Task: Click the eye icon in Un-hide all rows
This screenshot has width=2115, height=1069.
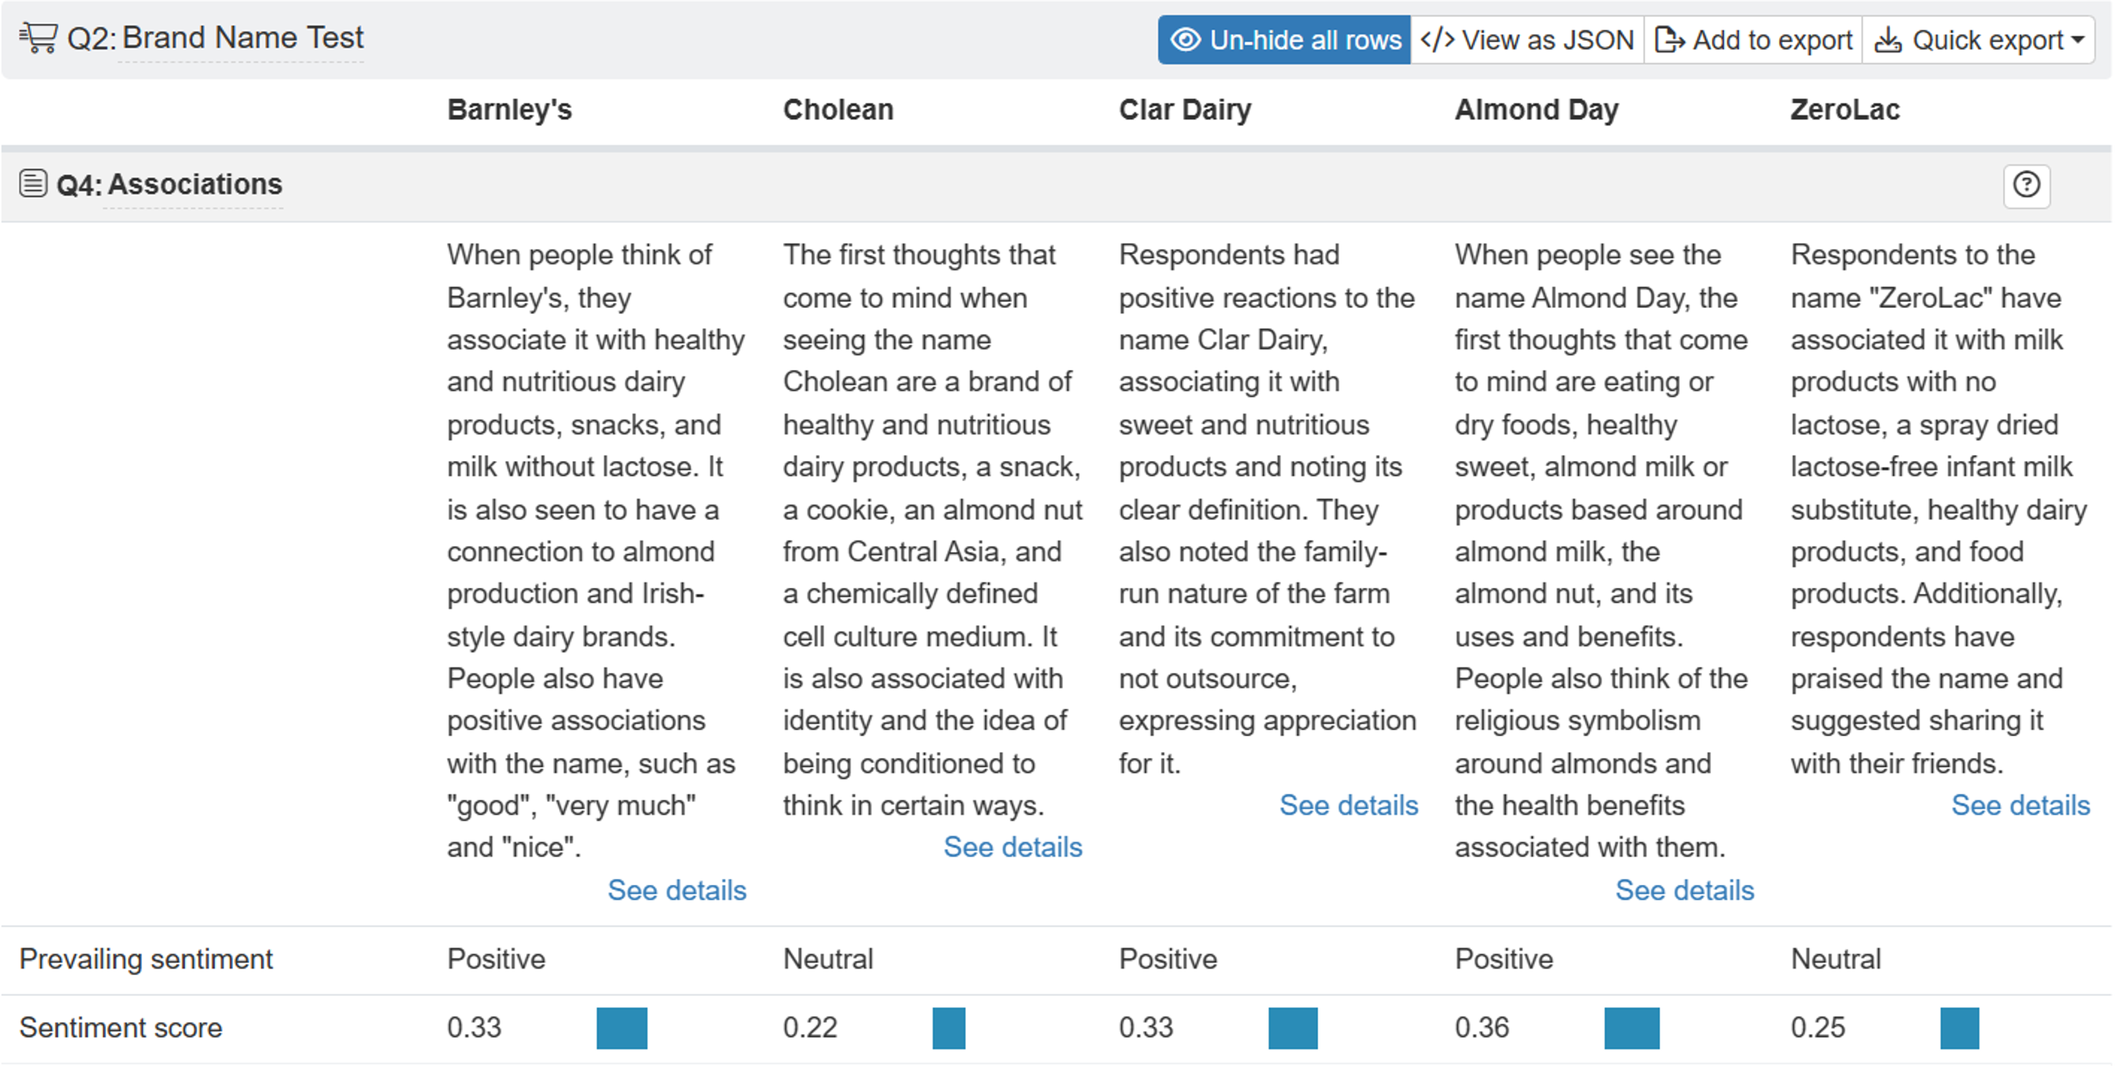Action: 1185,40
